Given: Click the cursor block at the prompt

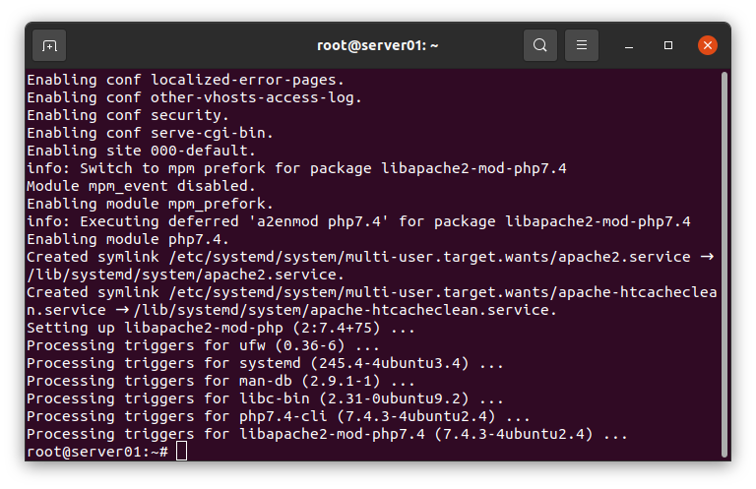Looking at the screenshot, I should [x=181, y=452].
